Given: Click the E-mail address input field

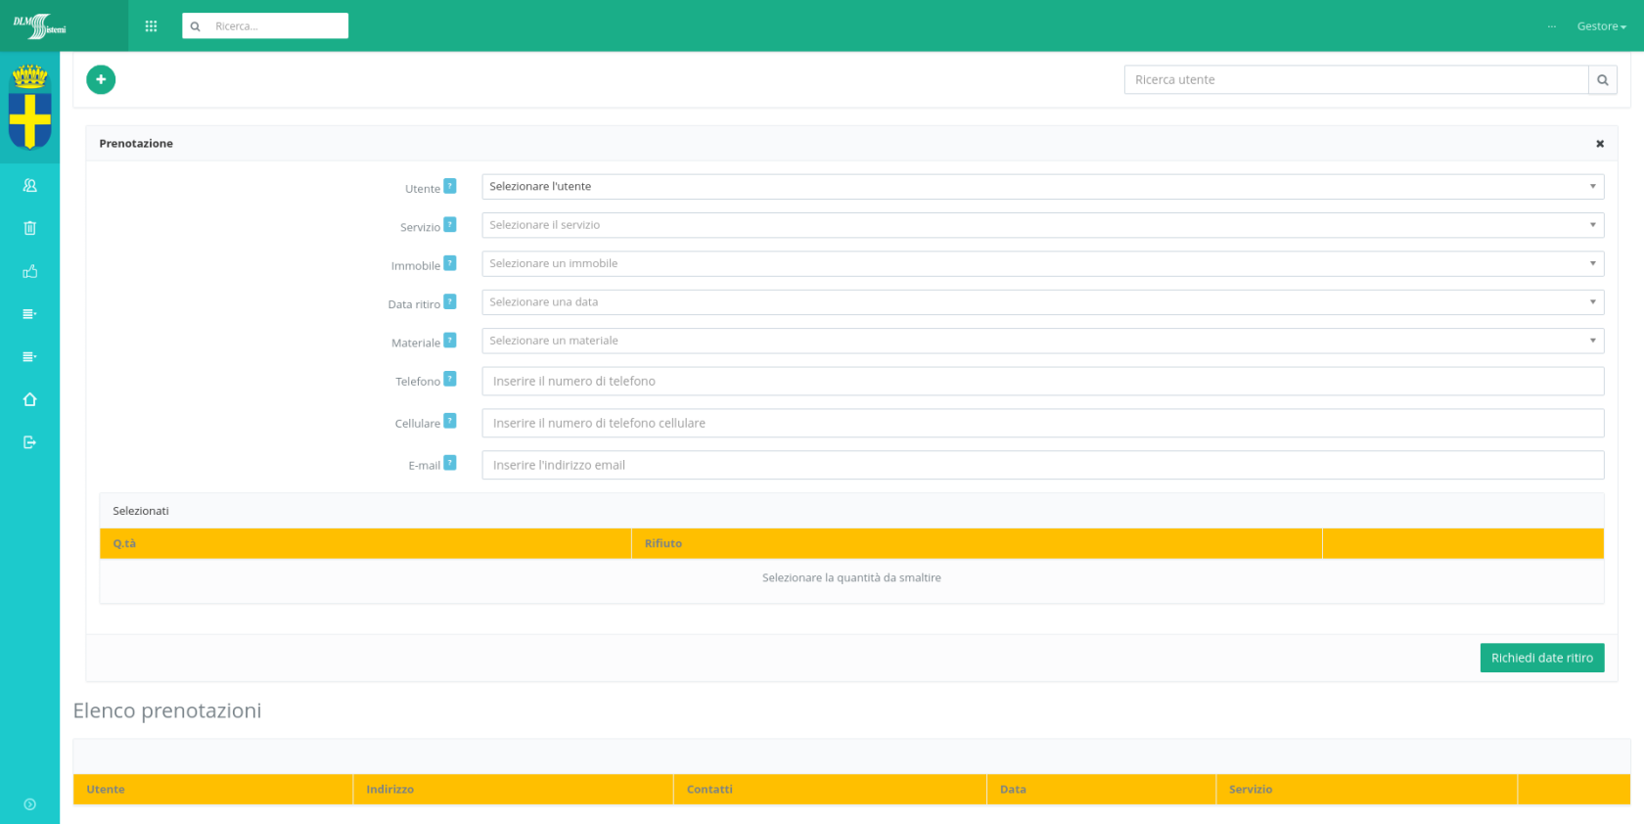Looking at the screenshot, I should pos(1042,465).
